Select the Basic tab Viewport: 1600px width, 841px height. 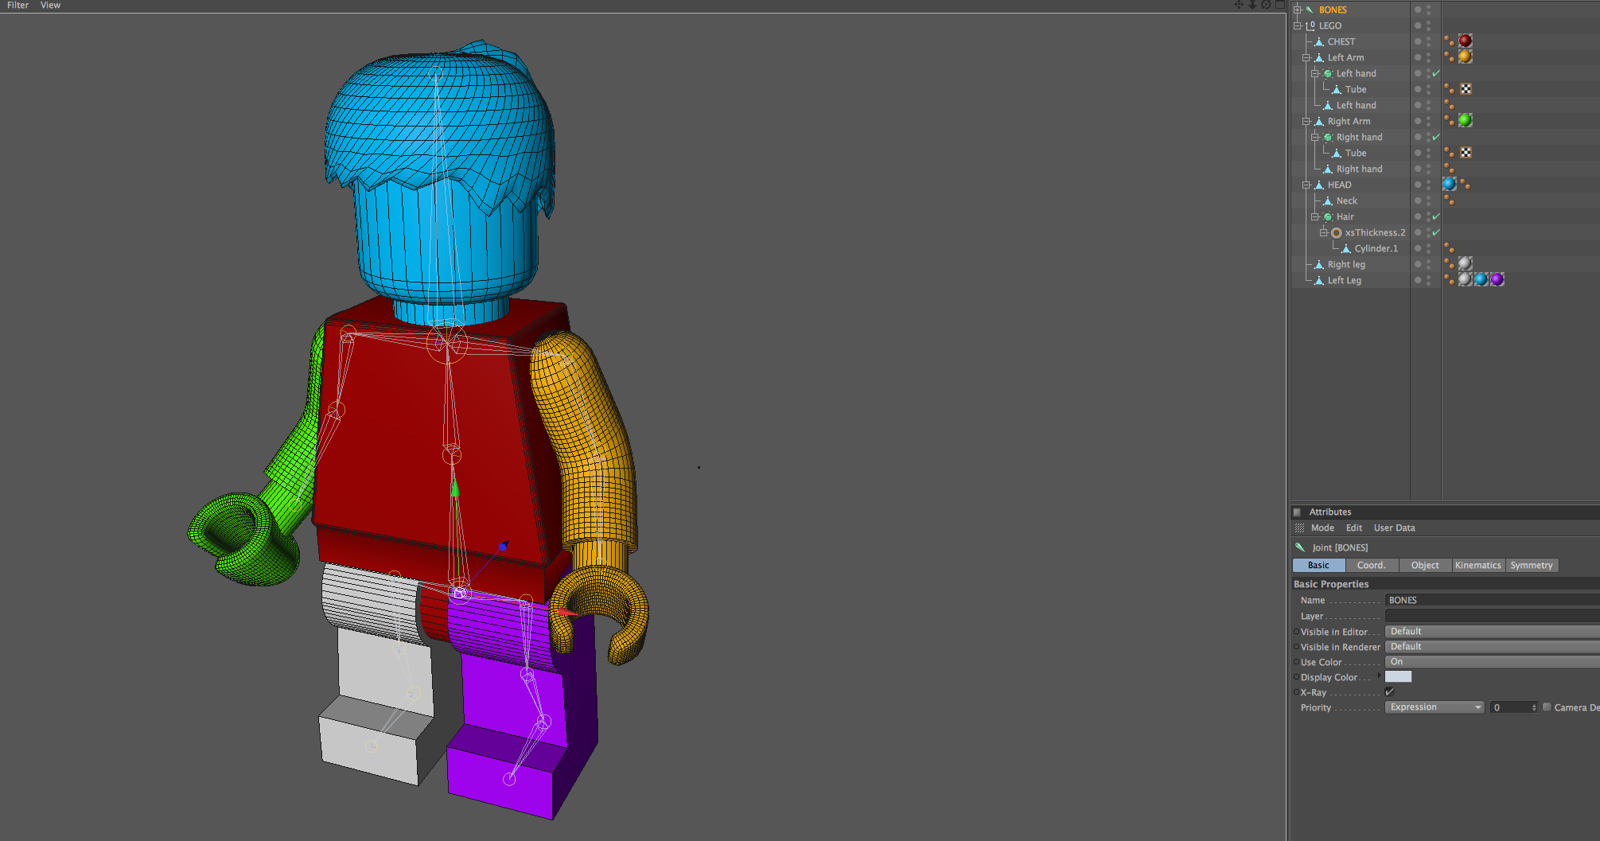click(x=1318, y=566)
